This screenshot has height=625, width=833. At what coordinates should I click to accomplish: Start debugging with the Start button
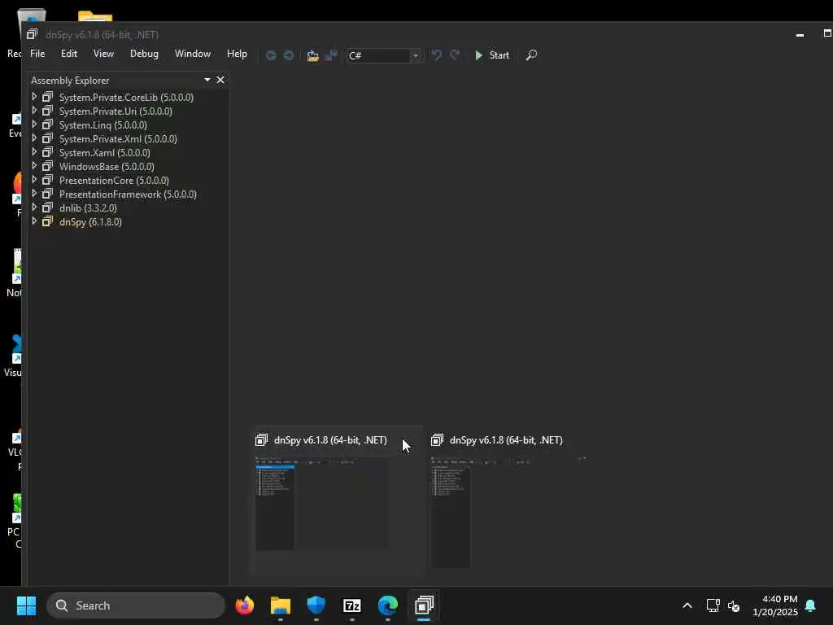coord(492,55)
